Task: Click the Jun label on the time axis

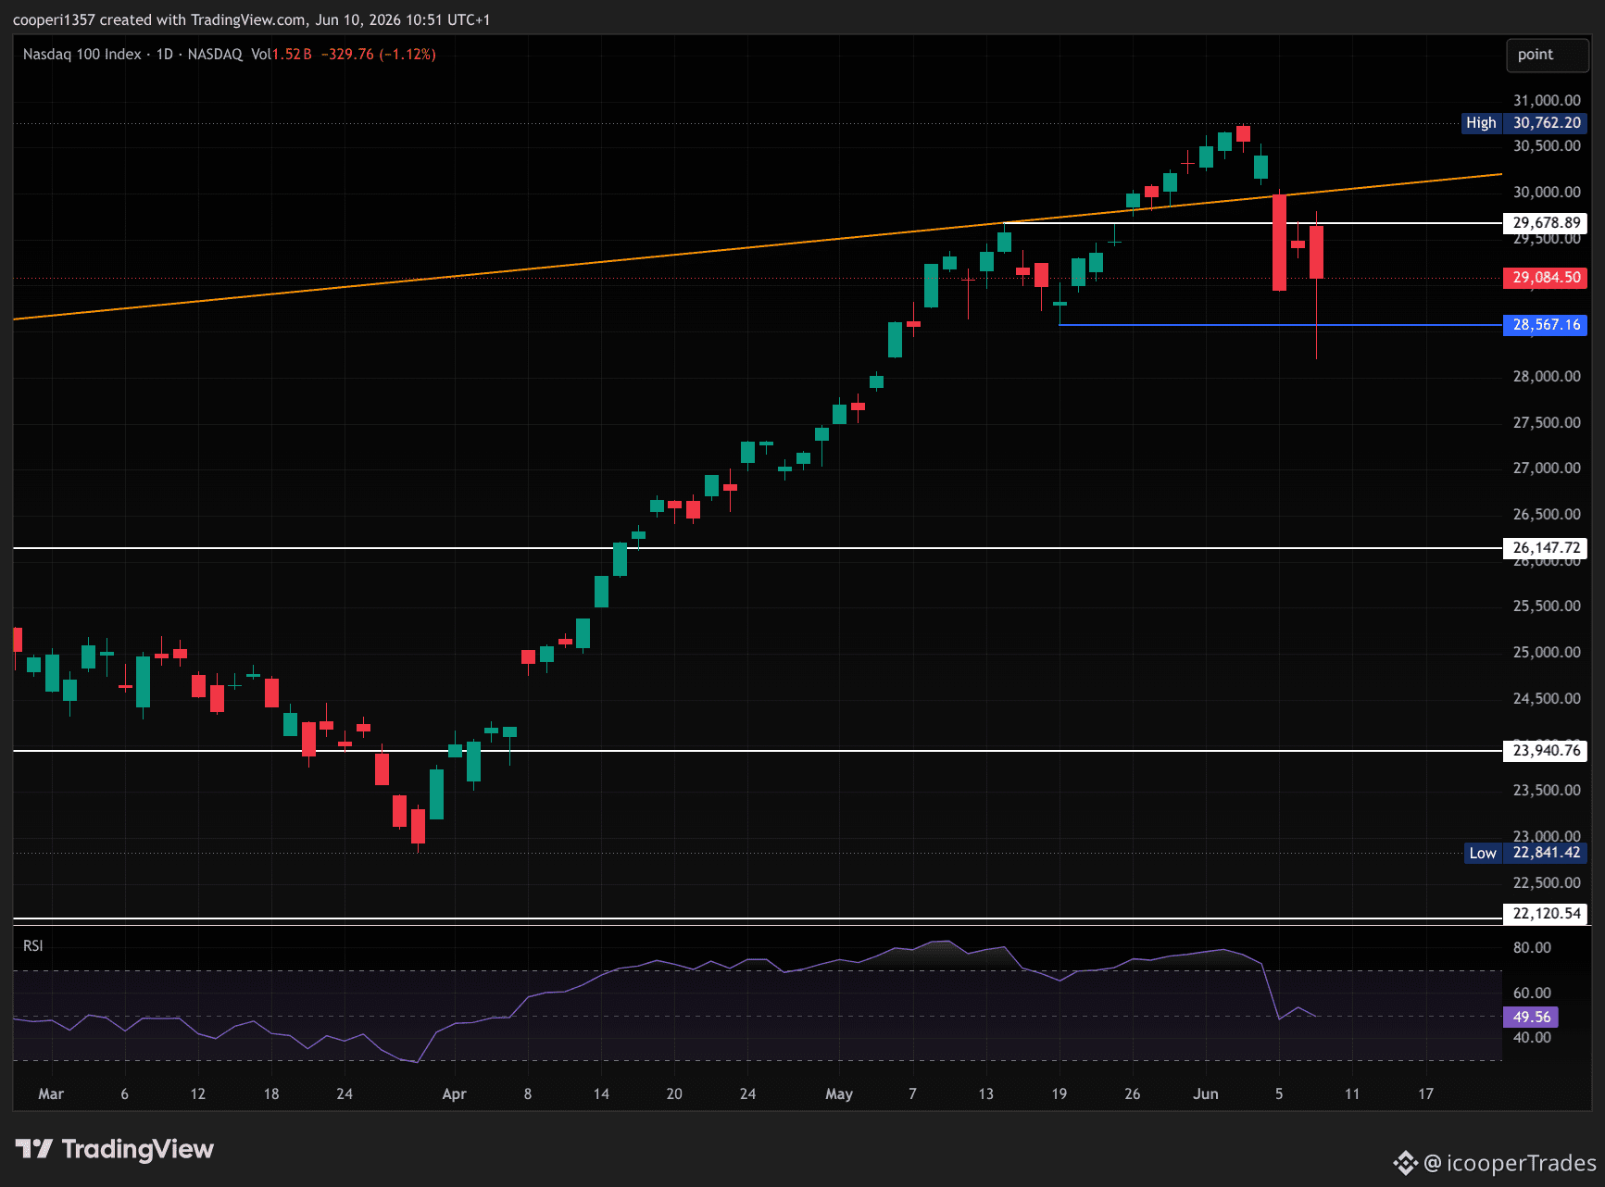Action: click(1206, 1094)
